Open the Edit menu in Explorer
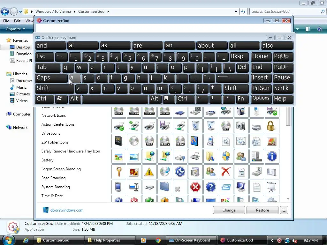This screenshot has width=327, height=245. (x=17, y=21)
